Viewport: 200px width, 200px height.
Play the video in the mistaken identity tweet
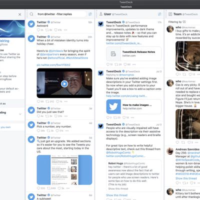pyautogui.click(x=64, y=83)
